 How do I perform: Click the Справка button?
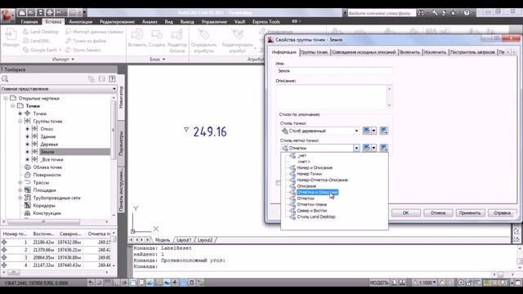pos(502,213)
